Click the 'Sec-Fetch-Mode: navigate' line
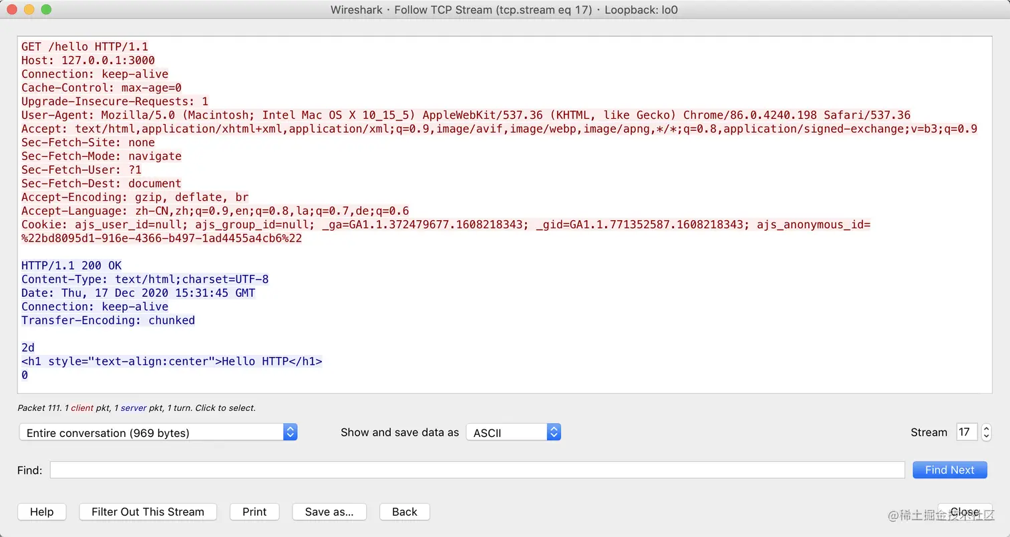This screenshot has width=1010, height=537. pos(102,156)
